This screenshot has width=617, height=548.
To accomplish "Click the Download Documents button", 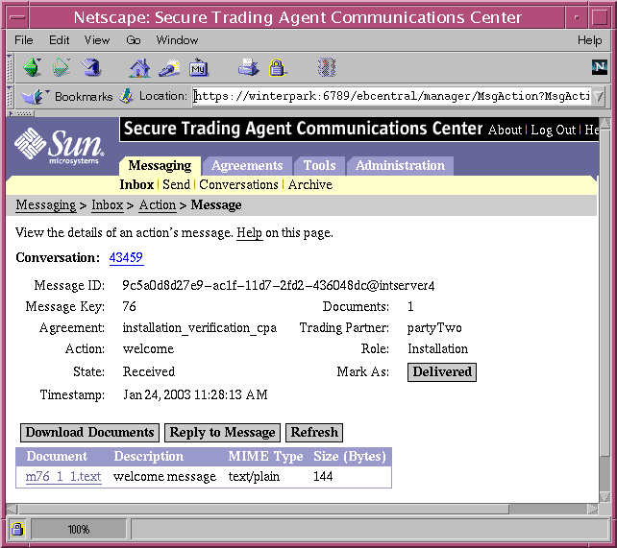I will click(89, 433).
